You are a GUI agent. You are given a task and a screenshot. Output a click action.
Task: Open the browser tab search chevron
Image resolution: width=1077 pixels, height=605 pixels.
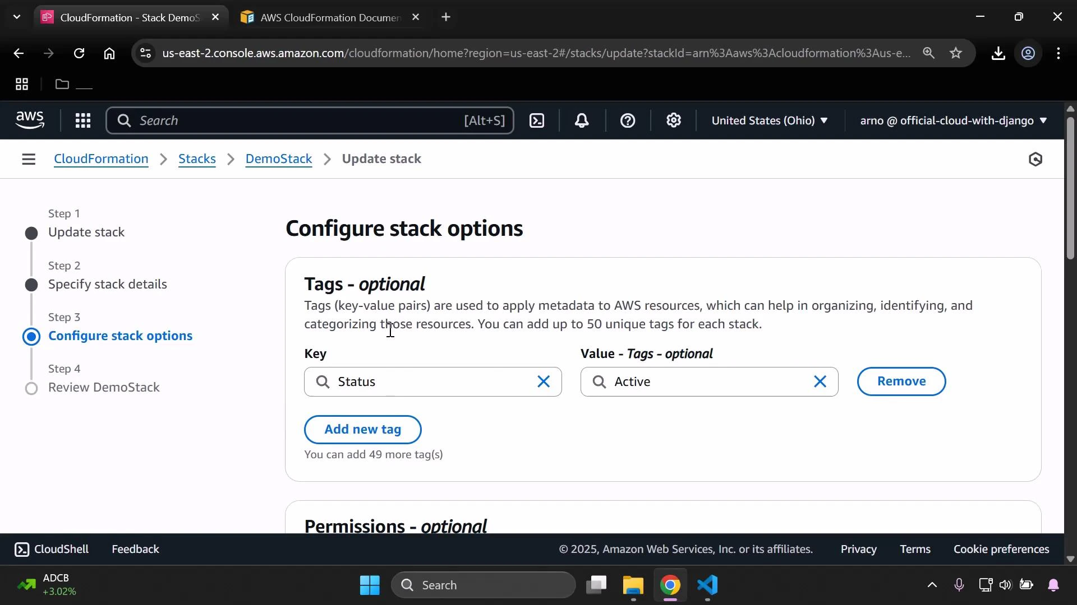pos(17,17)
